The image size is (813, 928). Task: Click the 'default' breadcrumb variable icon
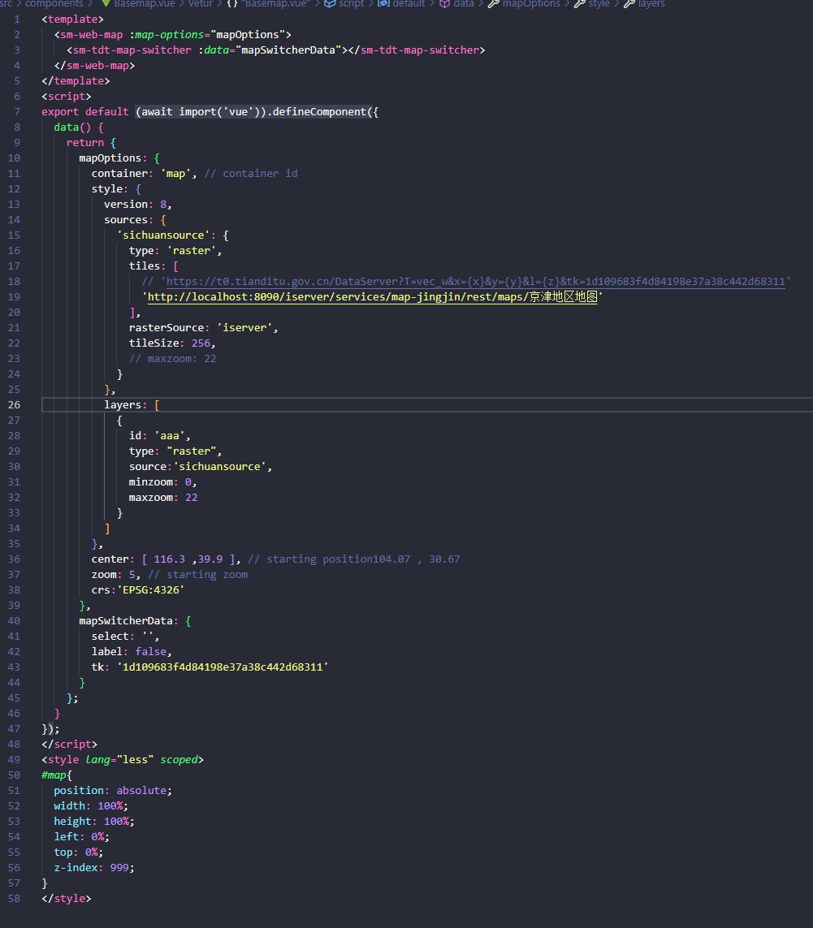pos(383,3)
